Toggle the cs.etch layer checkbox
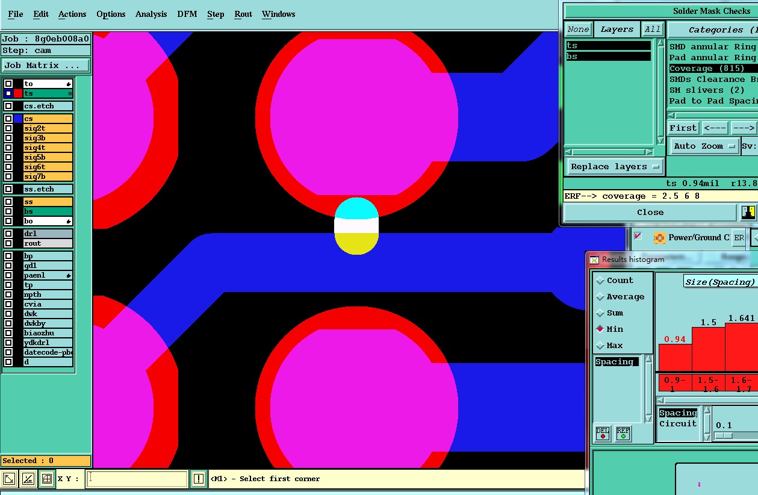This screenshot has height=495, width=758. tap(8, 106)
